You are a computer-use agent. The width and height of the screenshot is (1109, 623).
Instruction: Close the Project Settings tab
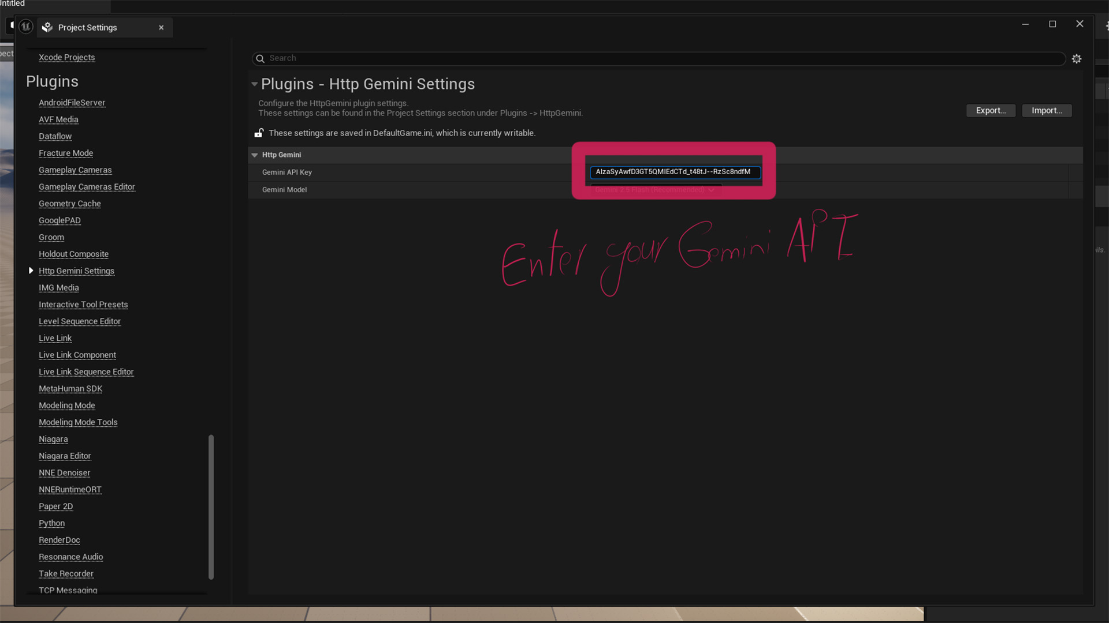[x=161, y=27]
